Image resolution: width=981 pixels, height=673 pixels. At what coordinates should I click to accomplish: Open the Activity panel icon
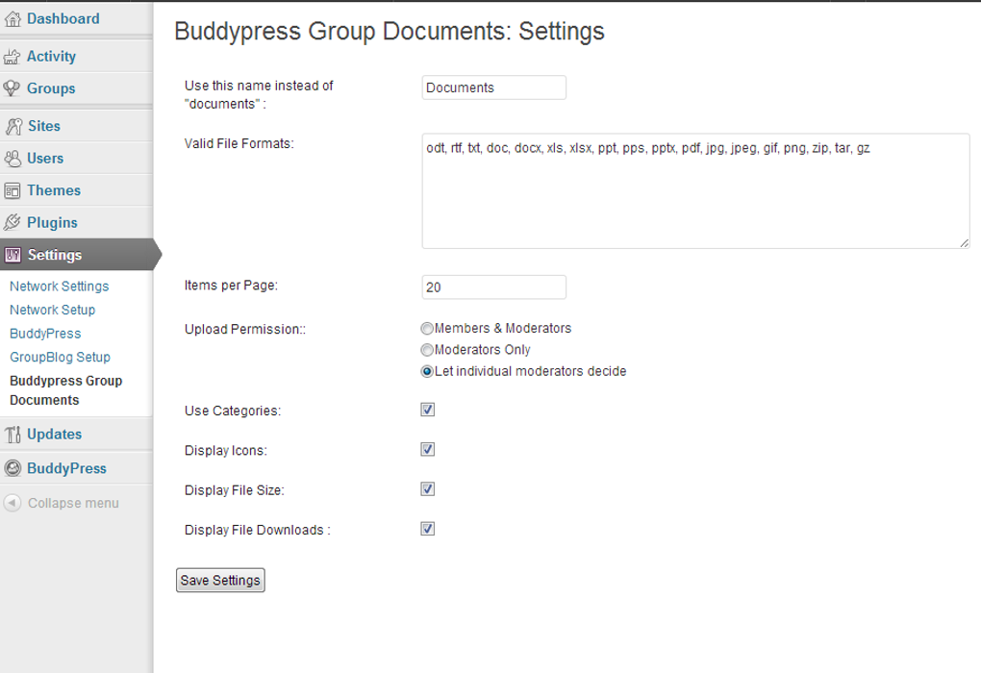pos(14,55)
